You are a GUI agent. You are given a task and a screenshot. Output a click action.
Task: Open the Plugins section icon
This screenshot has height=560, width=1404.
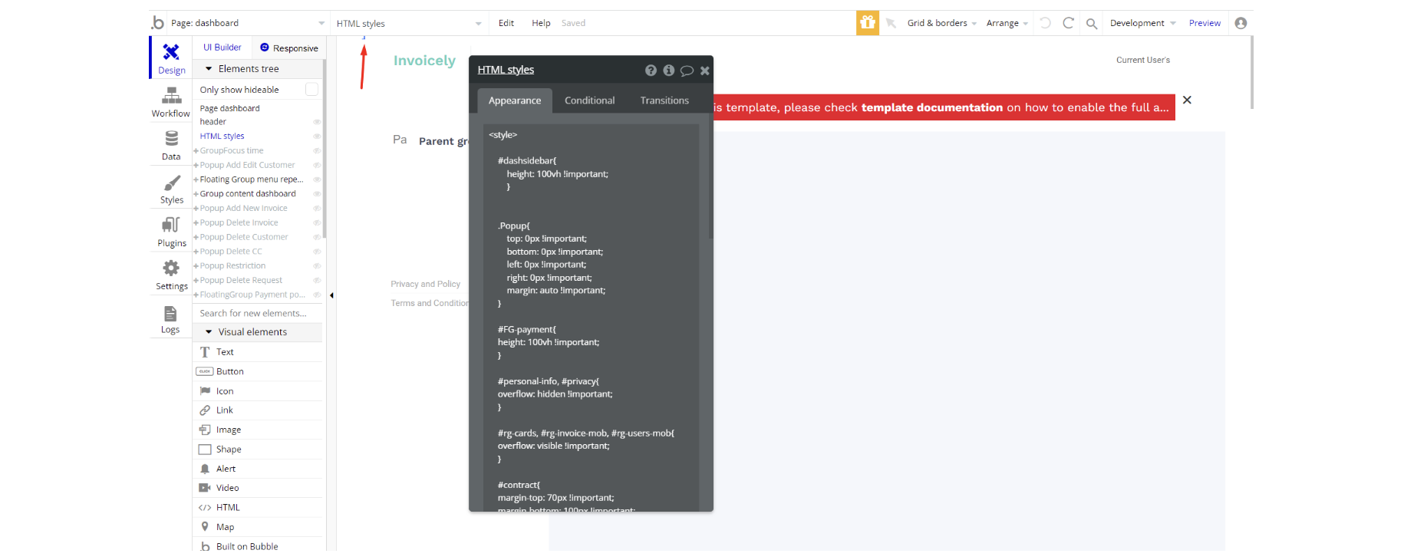click(x=171, y=226)
